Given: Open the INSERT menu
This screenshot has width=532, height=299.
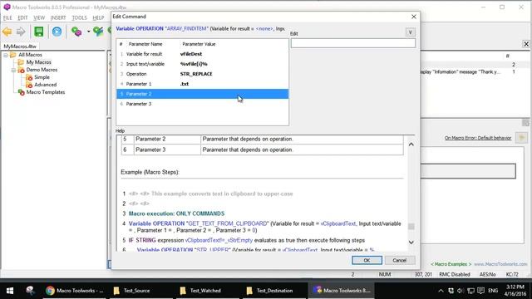Looking at the screenshot, I should point(58,17).
